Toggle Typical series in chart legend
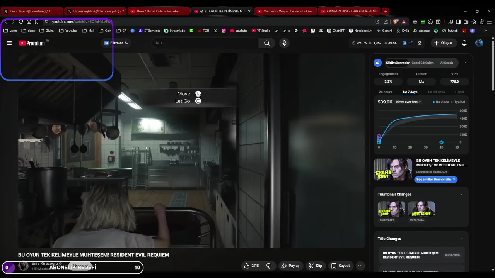This screenshot has height=278, width=495. [458, 102]
